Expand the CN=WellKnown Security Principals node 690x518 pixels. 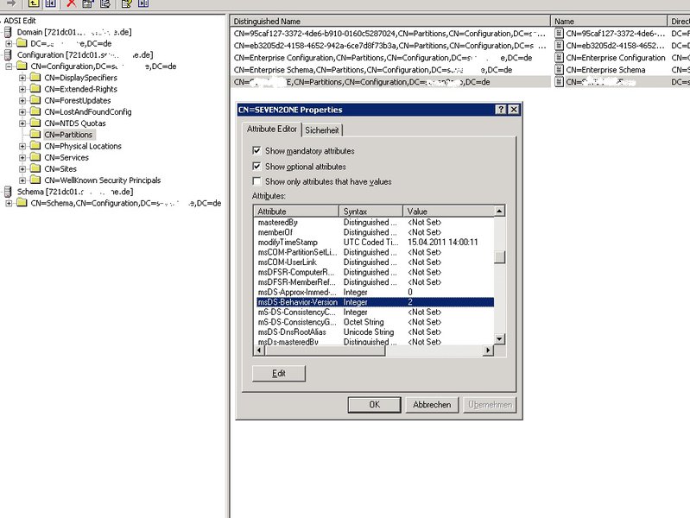pos(22,180)
